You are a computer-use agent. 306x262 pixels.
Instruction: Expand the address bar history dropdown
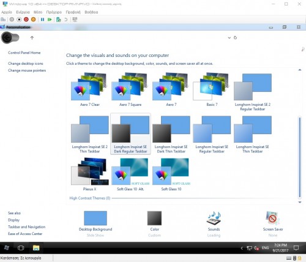coord(229,38)
